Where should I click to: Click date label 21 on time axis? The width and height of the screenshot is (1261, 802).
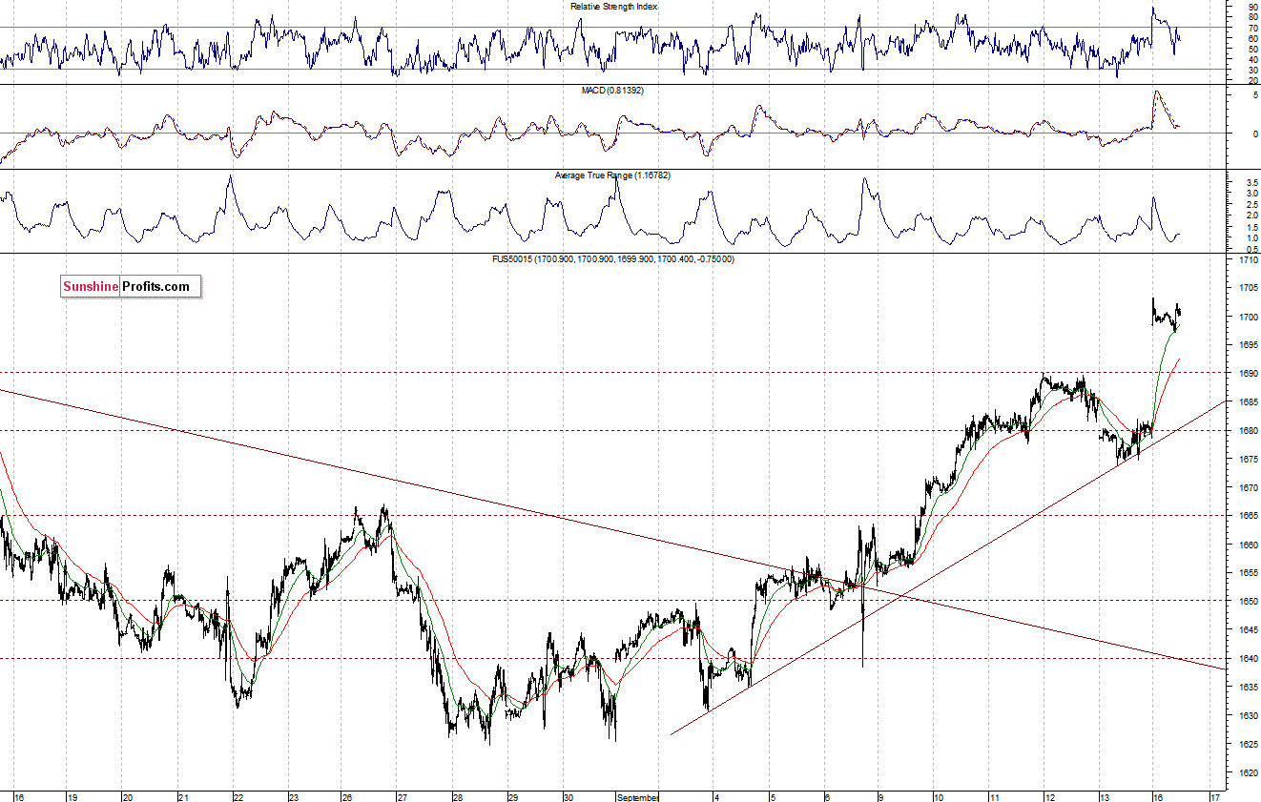coord(185,796)
